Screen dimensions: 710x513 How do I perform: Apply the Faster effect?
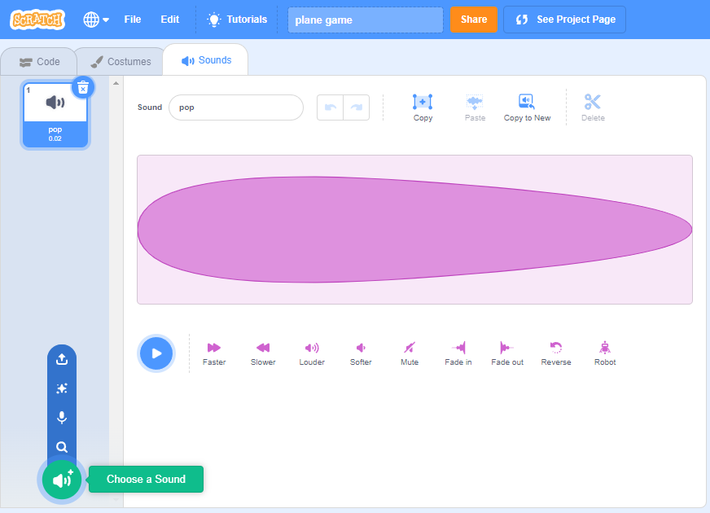tap(214, 353)
